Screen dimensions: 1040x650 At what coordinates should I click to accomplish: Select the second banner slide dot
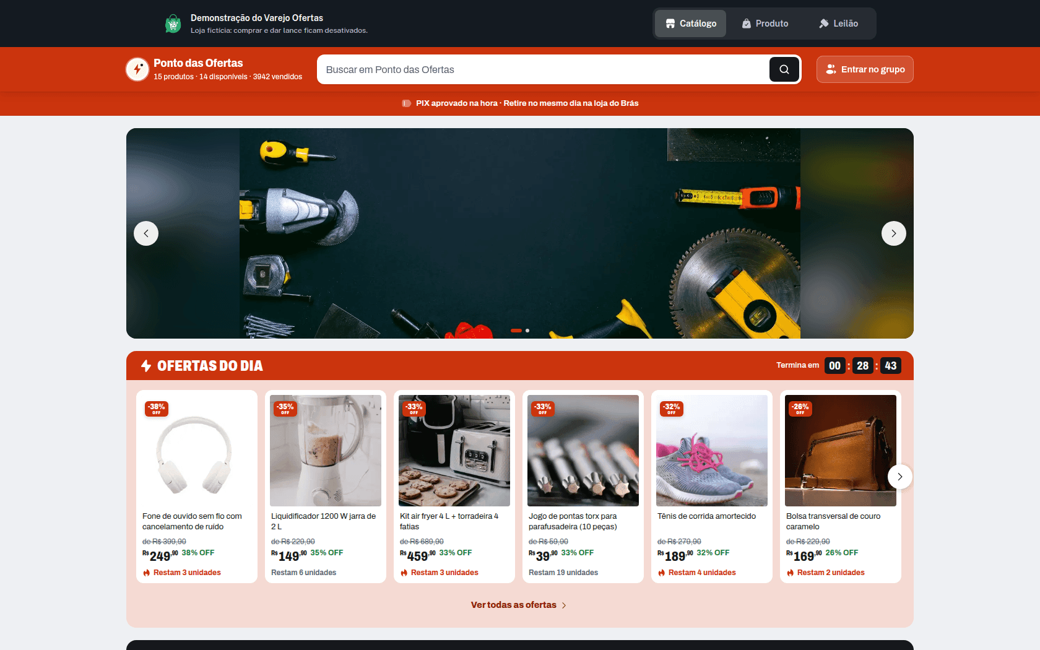click(x=527, y=331)
